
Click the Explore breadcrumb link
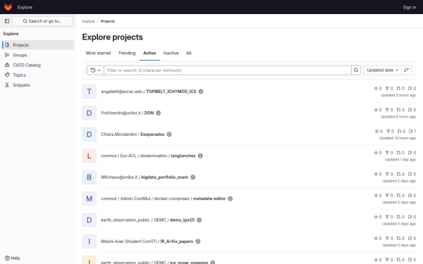(x=89, y=21)
